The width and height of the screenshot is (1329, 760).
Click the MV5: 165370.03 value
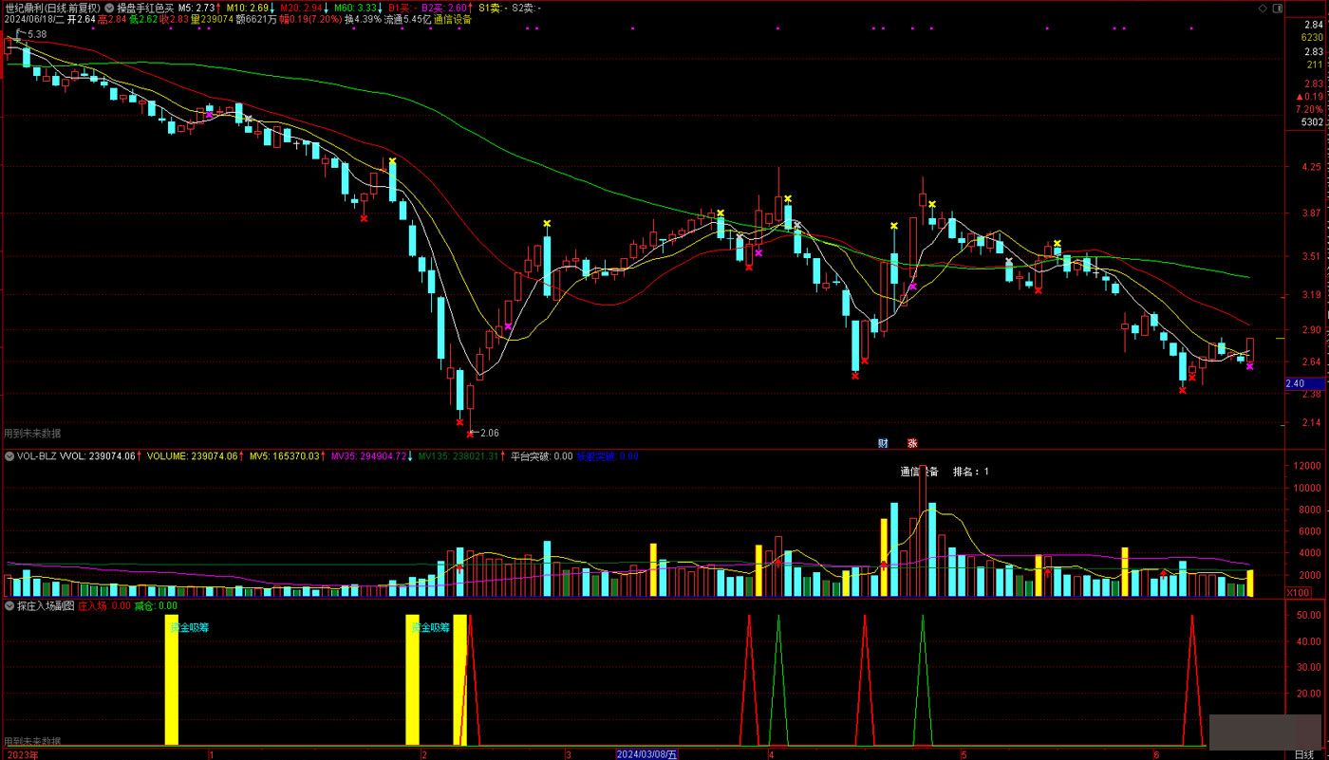285,456
